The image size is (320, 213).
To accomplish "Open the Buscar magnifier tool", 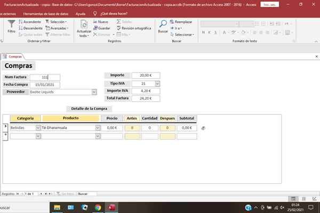I will 163,26.
